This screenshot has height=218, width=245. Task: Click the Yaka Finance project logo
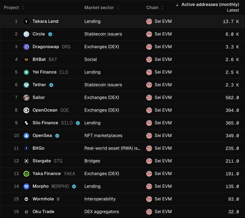[x=26, y=173]
